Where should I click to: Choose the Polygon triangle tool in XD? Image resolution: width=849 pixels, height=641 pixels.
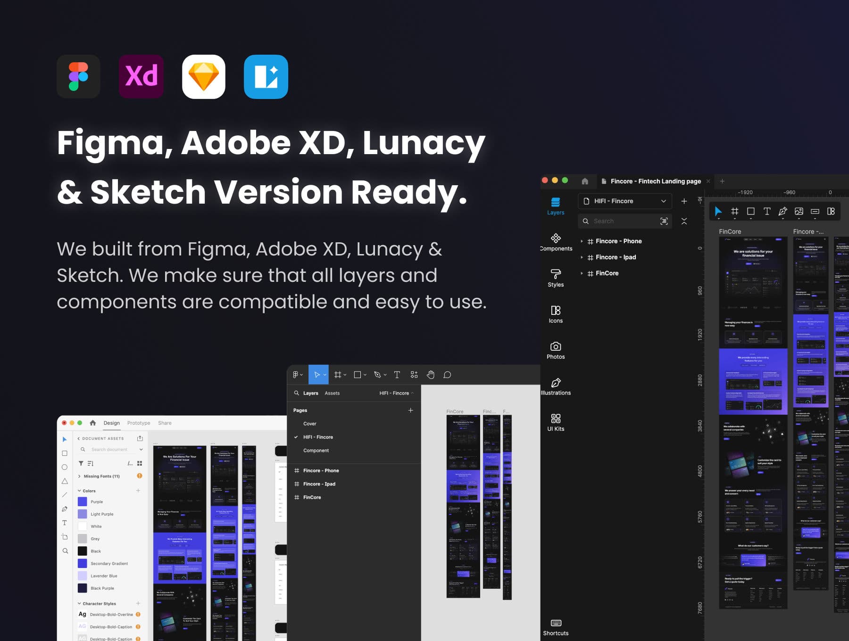pos(65,481)
